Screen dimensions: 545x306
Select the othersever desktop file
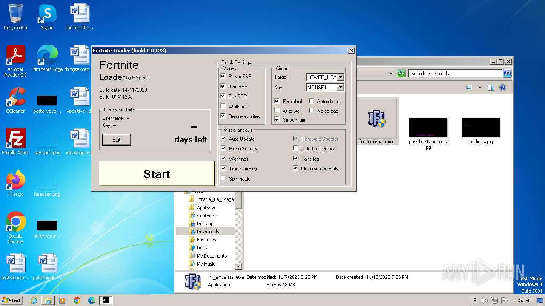(47, 229)
